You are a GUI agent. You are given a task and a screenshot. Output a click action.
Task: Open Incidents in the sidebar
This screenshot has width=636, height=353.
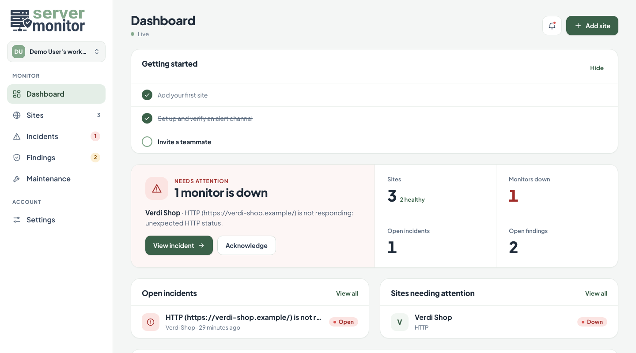[56, 136]
